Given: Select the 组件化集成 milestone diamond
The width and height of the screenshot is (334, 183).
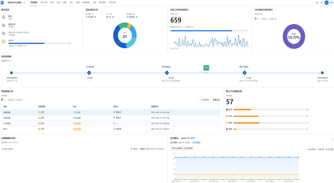Looking at the screenshot, I should 244,73.
